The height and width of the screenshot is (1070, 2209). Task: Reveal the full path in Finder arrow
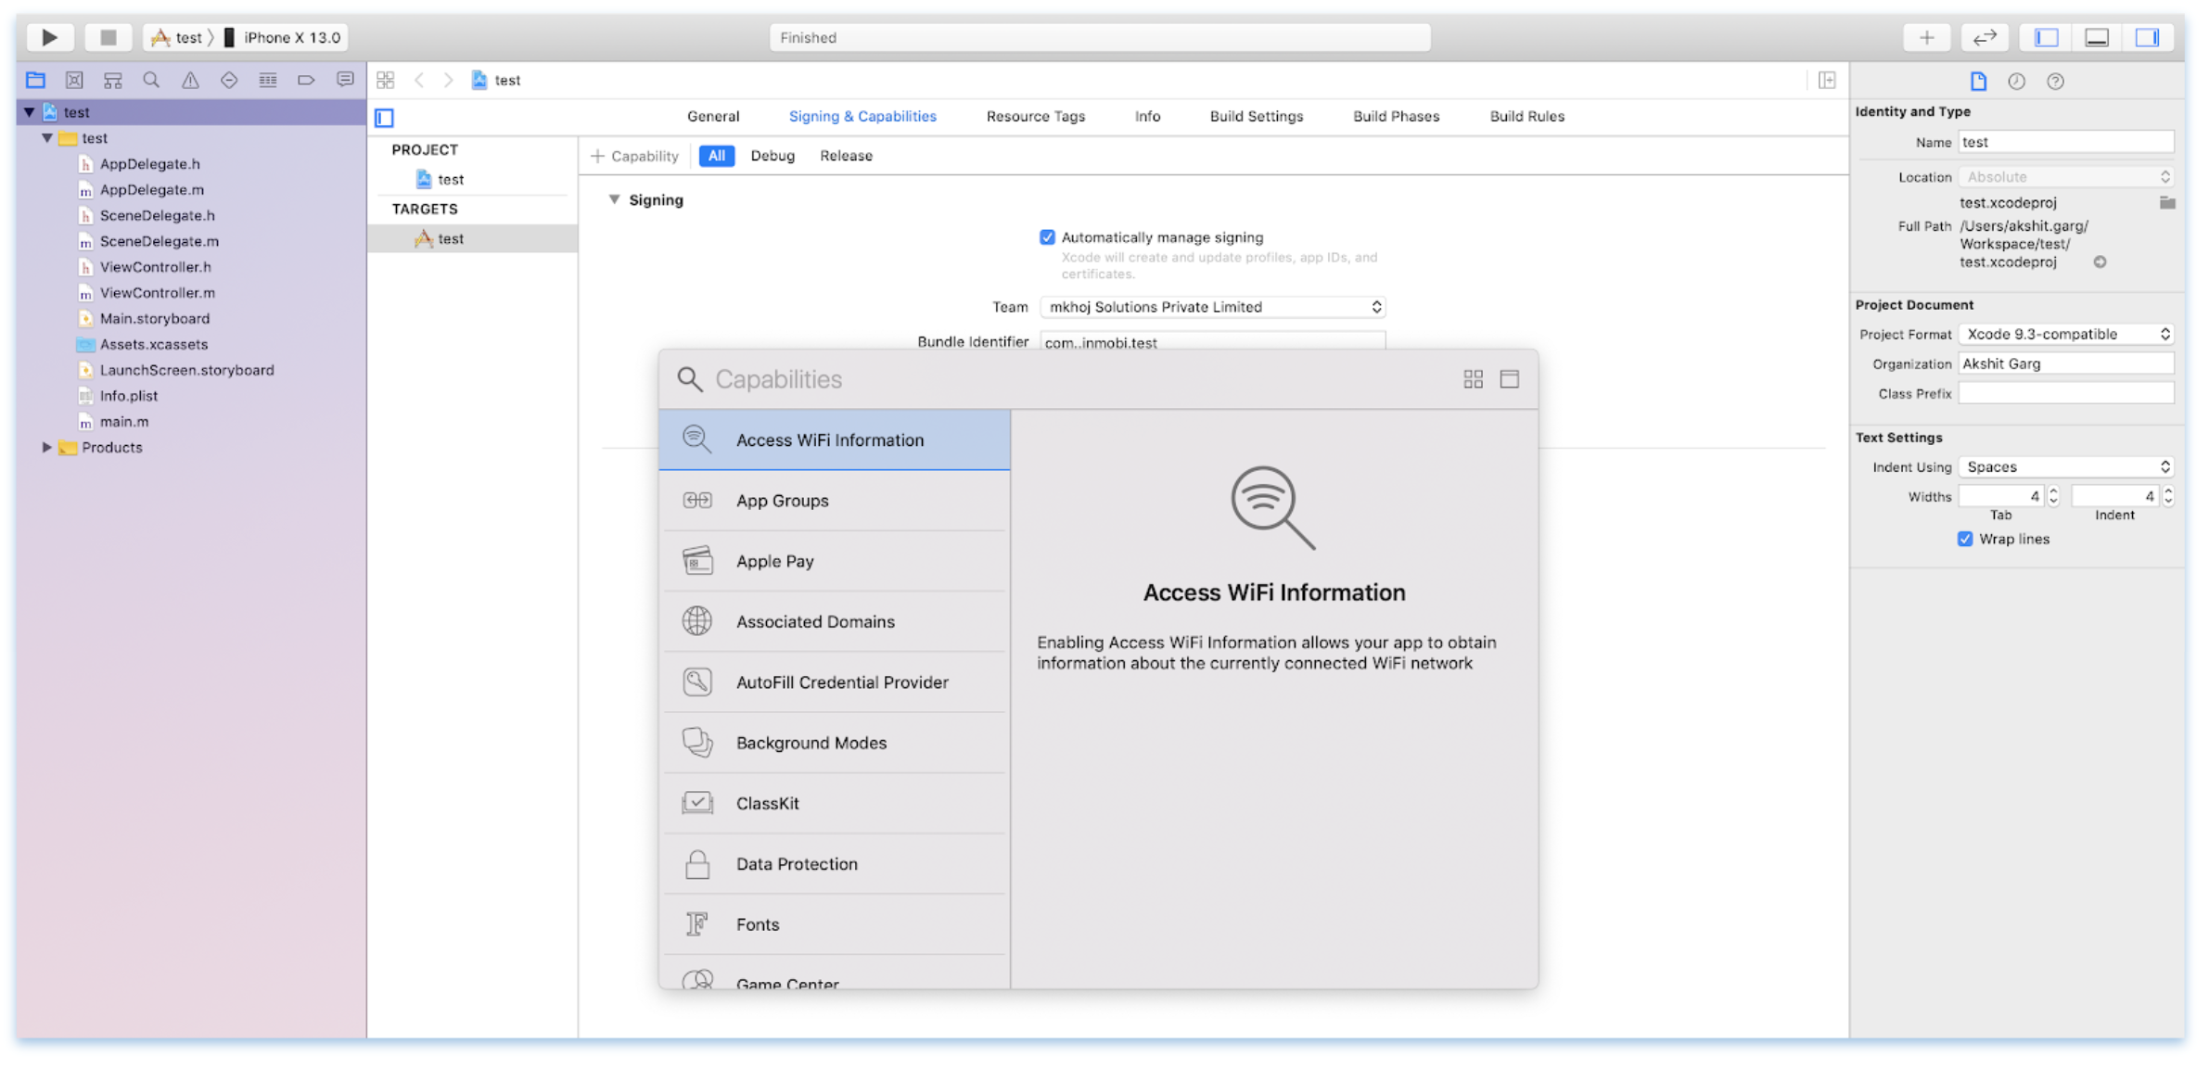pos(2100,262)
